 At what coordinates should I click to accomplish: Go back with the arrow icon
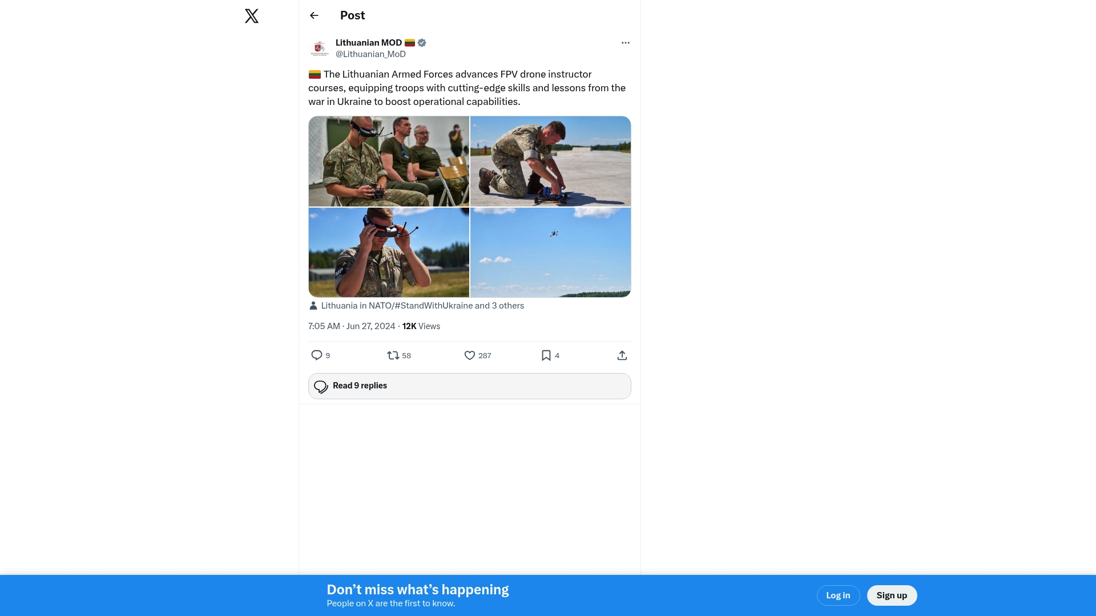(314, 15)
